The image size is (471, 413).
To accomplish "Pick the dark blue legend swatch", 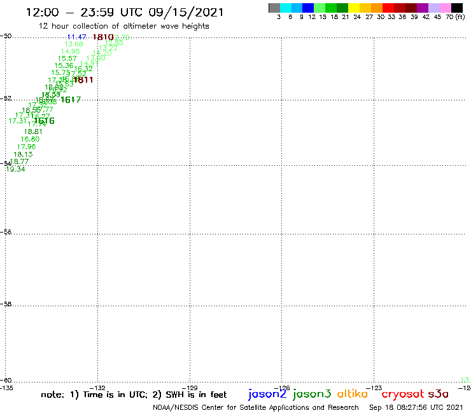I will click(x=308, y=8).
